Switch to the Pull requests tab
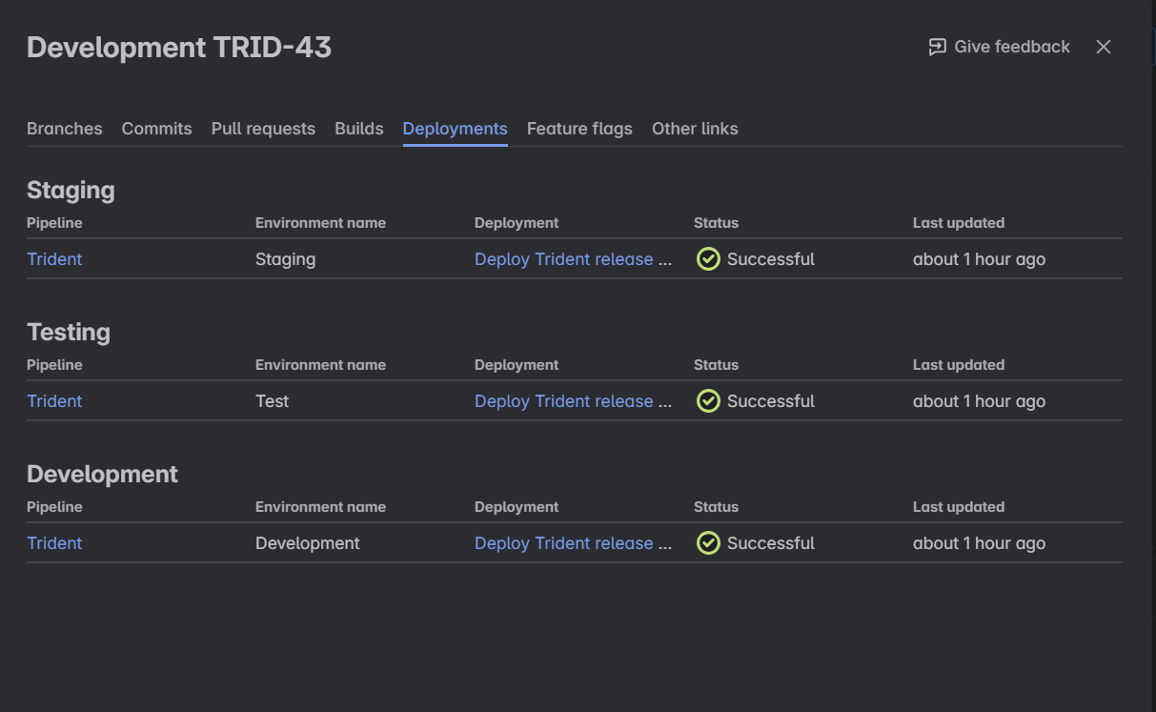Image resolution: width=1156 pixels, height=712 pixels. click(263, 128)
